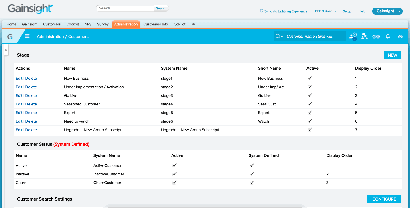410x208 pixels.
Task: Click the GO icon in the blue bar
Action: (x=376, y=37)
